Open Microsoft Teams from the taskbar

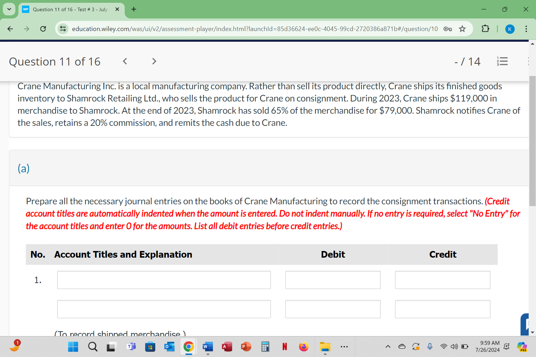click(x=131, y=347)
